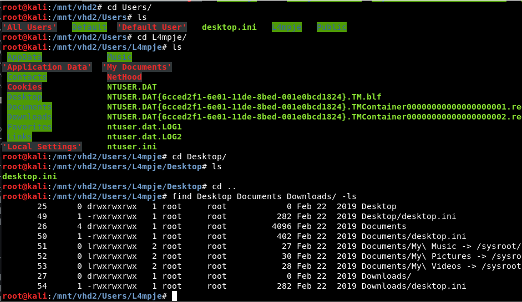Select the Default folder in Users listing
Viewport: 522px width, 302px height.
89,27
